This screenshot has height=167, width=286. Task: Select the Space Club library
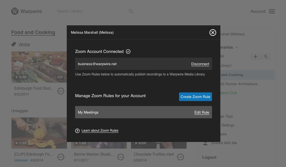pos(228,93)
